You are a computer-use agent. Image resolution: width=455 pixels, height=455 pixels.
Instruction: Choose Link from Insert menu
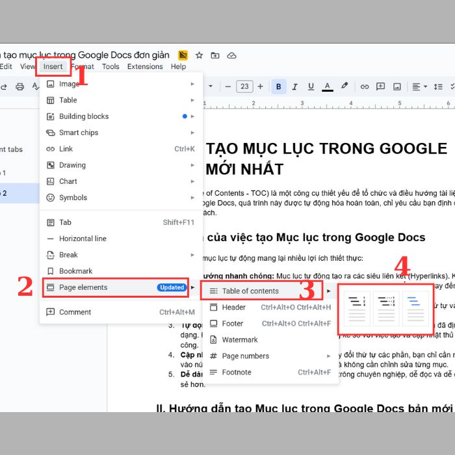click(x=121, y=149)
